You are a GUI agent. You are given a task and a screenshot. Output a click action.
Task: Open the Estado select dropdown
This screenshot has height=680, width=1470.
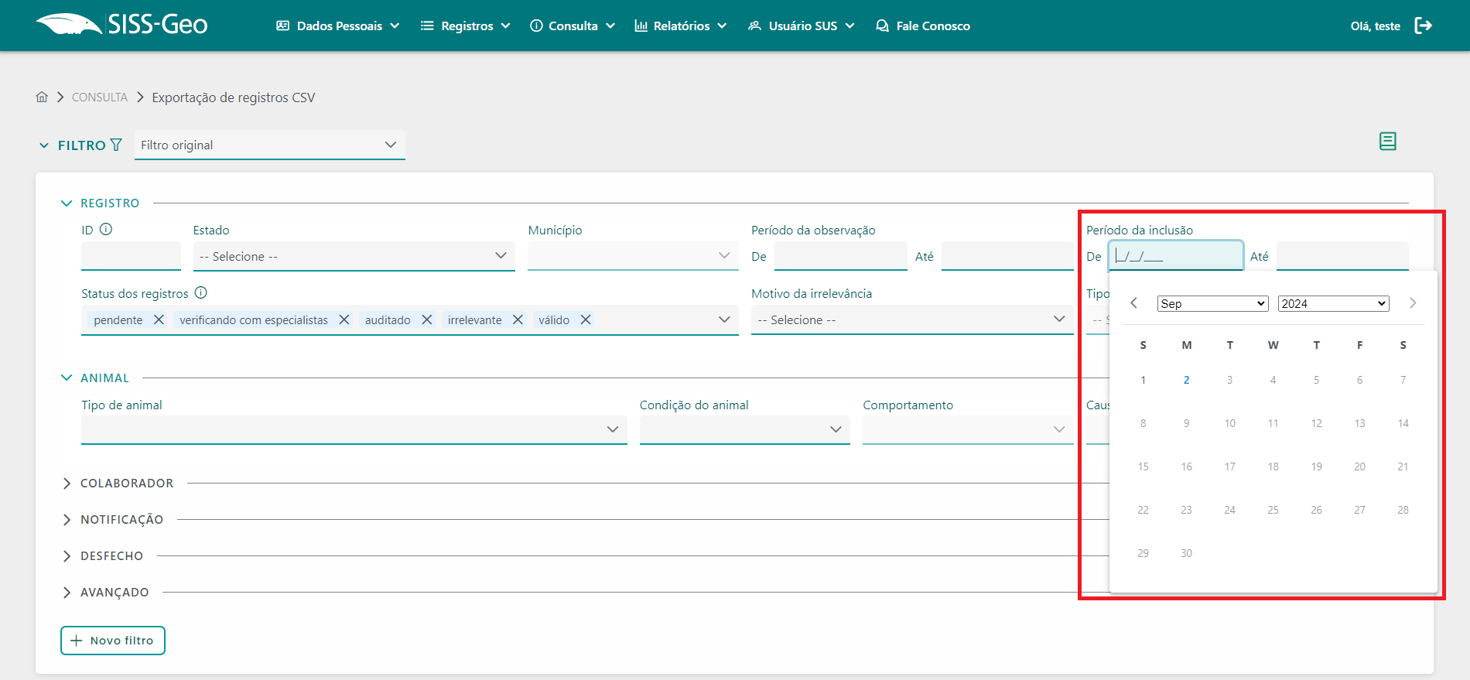click(354, 256)
